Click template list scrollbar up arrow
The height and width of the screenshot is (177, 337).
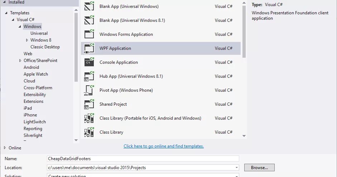pos(244,3)
